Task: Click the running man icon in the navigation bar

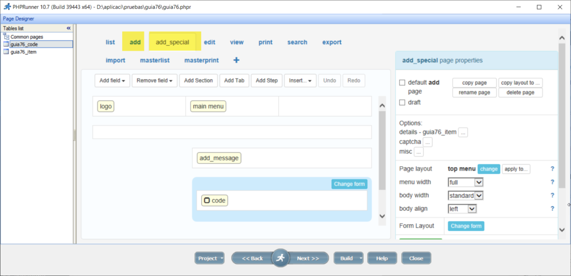Action: click(x=280, y=258)
